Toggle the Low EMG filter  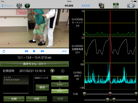click(x=60, y=84)
